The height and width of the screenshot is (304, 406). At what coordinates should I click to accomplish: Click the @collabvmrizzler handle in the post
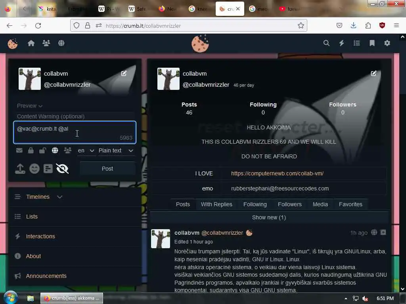tap(222, 233)
